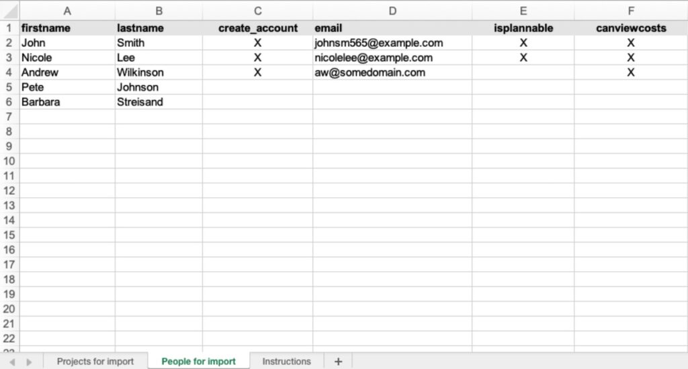Click Nicole's isplannable X cell

(x=523, y=58)
